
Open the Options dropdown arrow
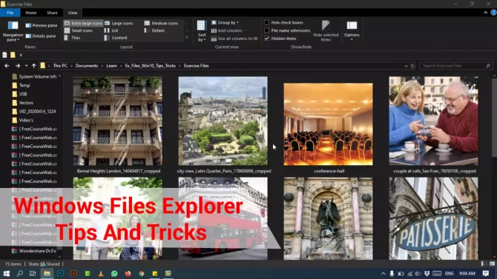pos(352,39)
